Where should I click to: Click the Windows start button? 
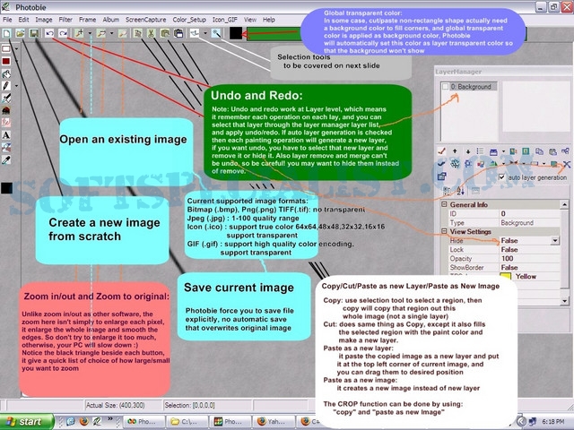click(26, 422)
